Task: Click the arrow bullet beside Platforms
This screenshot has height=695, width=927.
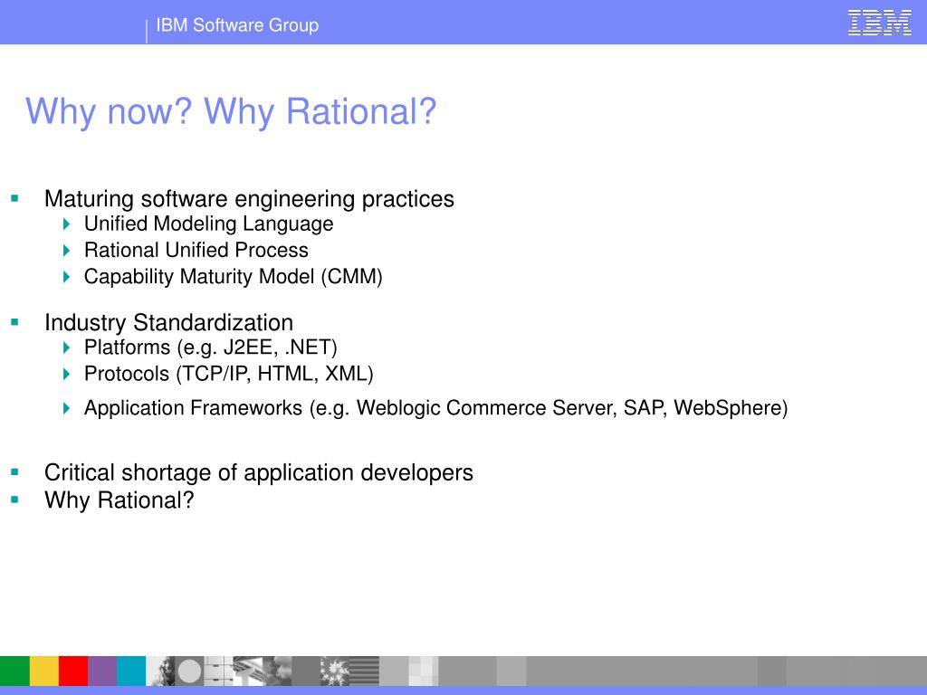Action: pos(66,347)
